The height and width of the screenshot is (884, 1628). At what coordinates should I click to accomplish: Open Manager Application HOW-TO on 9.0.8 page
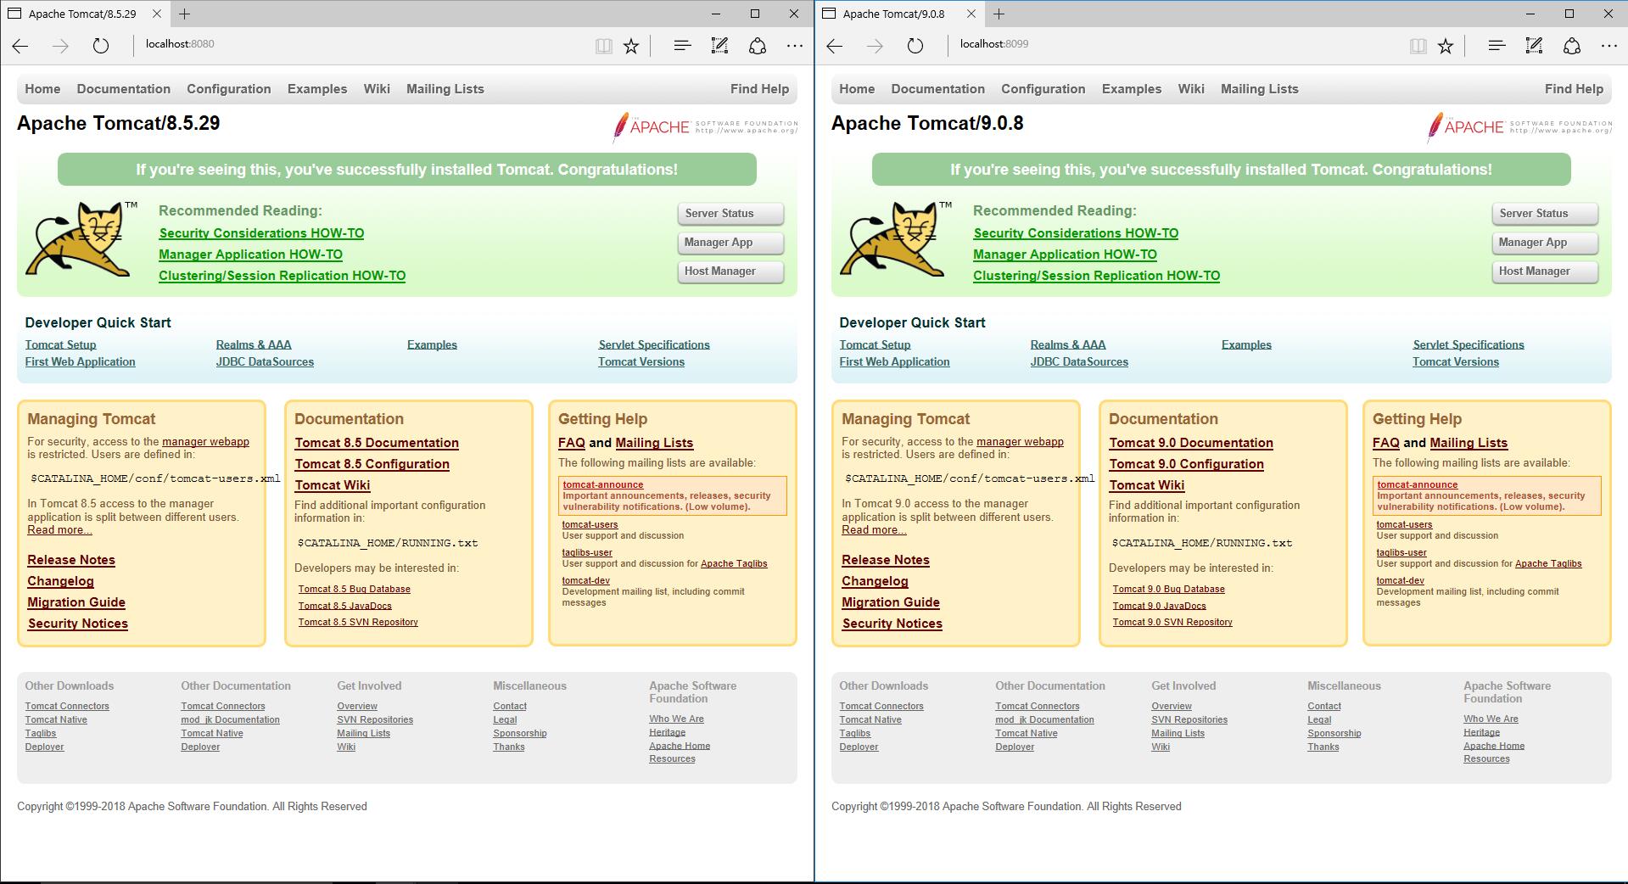[1065, 255]
